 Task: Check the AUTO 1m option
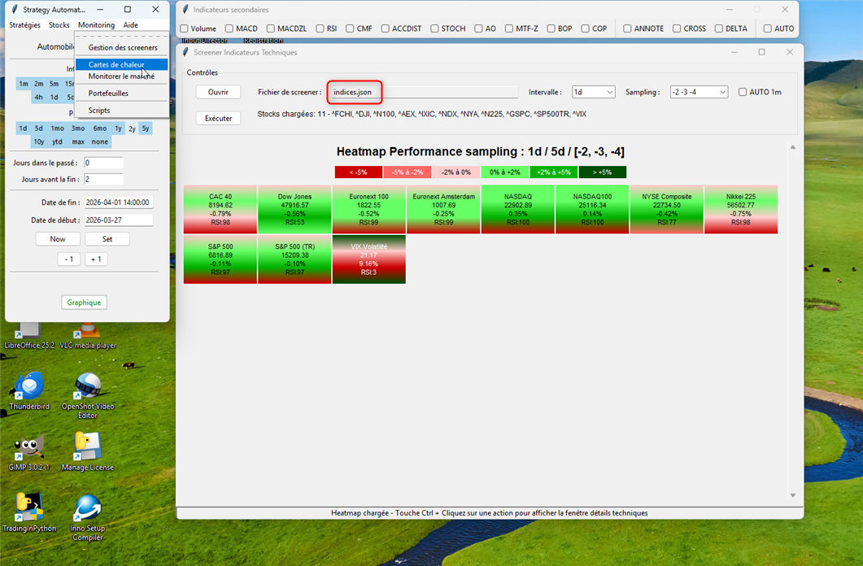tap(743, 93)
